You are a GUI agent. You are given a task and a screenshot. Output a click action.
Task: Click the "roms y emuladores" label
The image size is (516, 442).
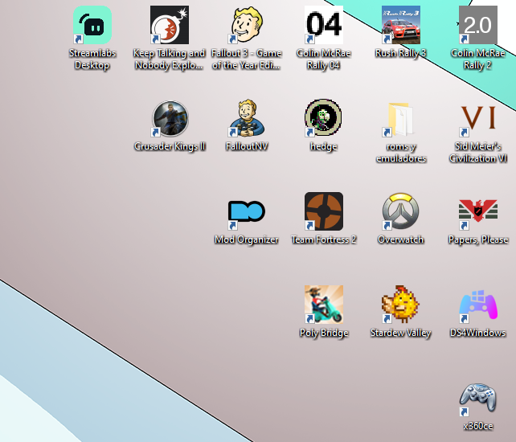pyautogui.click(x=401, y=152)
